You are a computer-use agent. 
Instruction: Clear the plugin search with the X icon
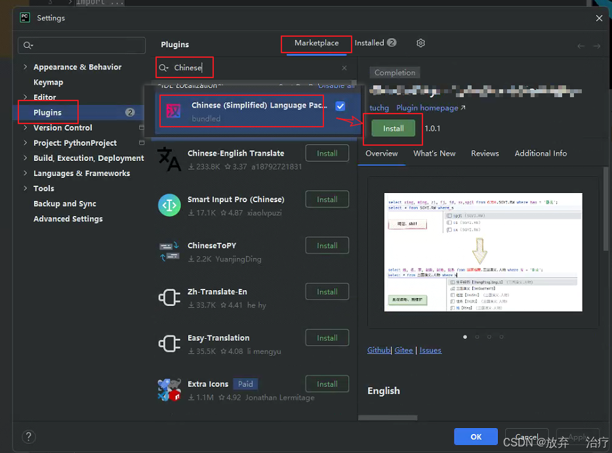344,68
